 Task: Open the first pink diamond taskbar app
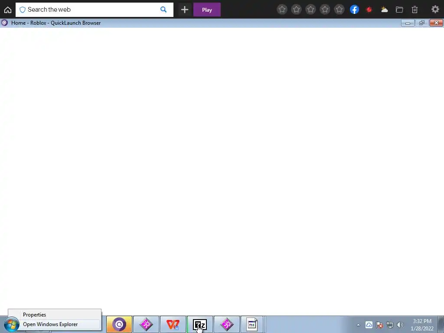146,324
